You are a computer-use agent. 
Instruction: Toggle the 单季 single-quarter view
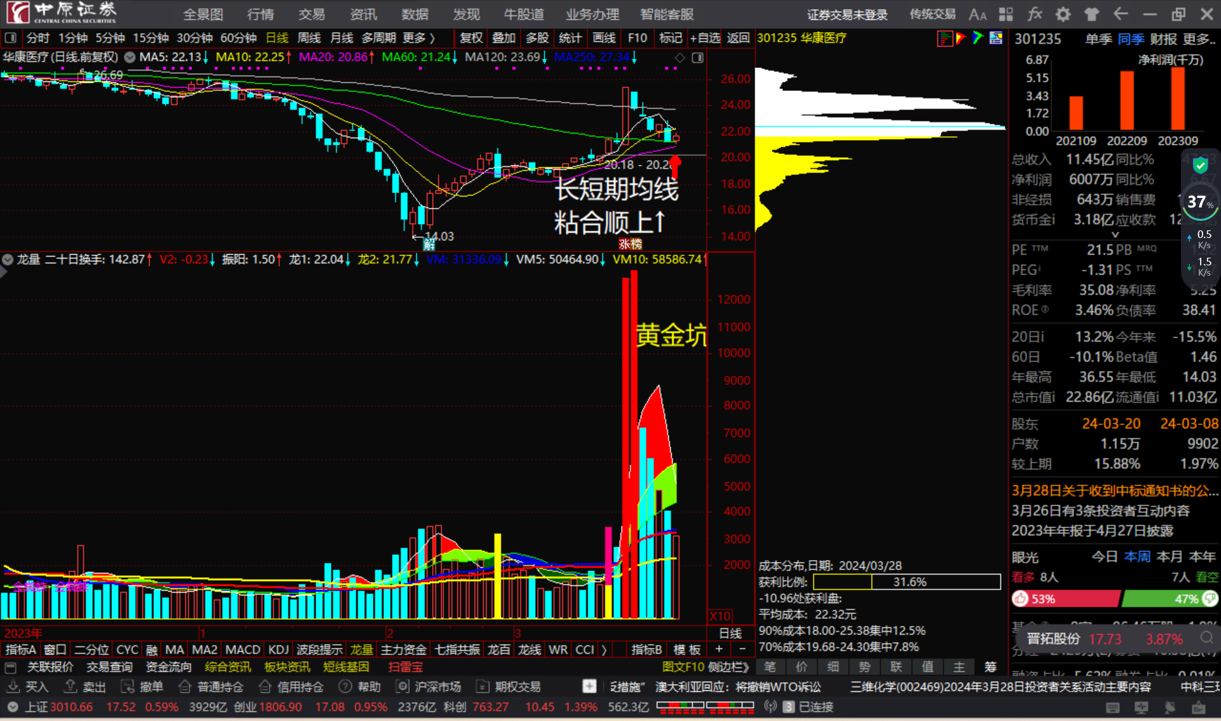pyautogui.click(x=1098, y=39)
